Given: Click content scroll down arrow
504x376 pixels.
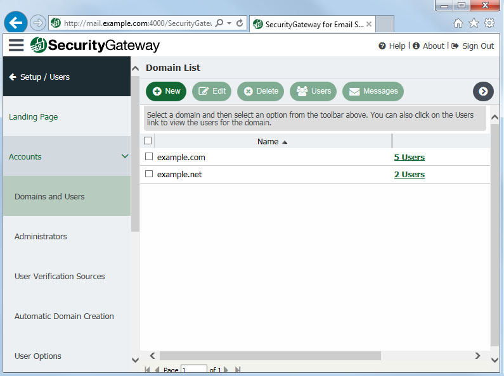Looking at the screenshot, I should click(x=495, y=360).
